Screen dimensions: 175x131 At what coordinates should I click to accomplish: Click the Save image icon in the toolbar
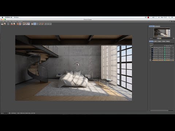[5, 24]
